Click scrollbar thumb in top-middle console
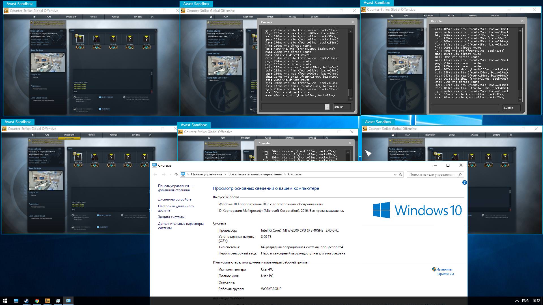Viewport: 543px width, 305px height. pyautogui.click(x=350, y=92)
